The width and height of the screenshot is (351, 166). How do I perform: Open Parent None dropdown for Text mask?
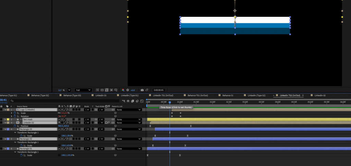[129, 119]
